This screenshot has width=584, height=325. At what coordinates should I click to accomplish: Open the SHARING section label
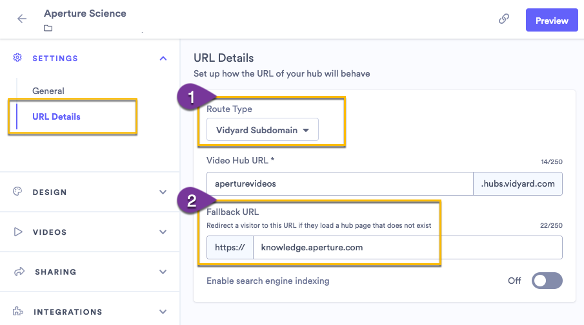[x=55, y=272]
